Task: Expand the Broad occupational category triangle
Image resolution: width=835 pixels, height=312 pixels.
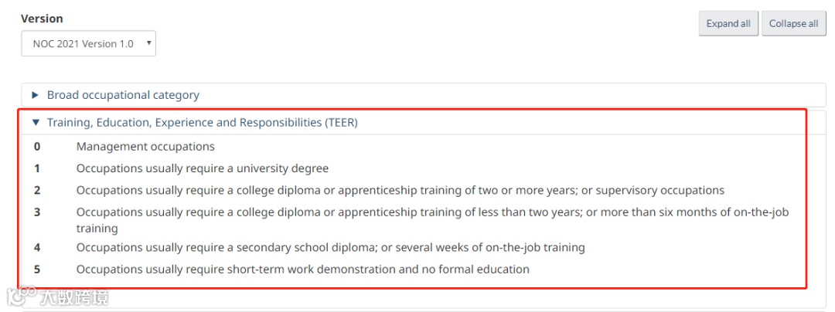Action: click(35, 95)
